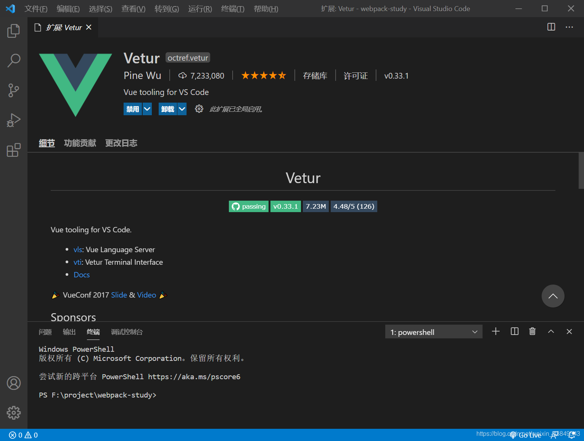Click the feedback icon in status bar

click(x=554, y=435)
